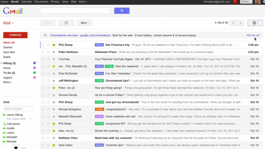Star the Phil Sharp San Francisco trip email
Screen dimensions: 265x149
(x=48, y=45)
